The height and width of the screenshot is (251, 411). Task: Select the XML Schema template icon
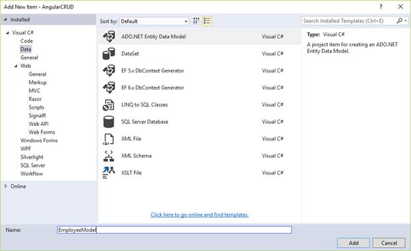tap(109, 155)
